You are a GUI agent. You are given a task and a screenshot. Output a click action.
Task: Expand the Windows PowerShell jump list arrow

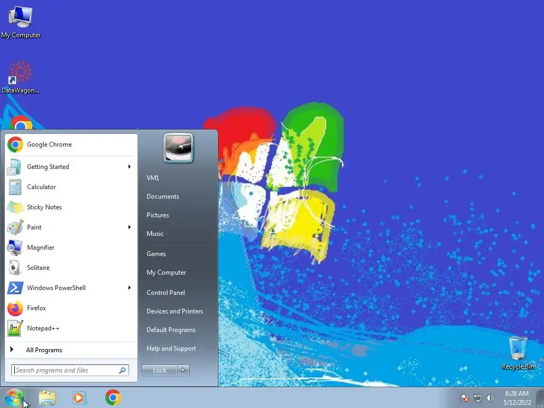coord(130,287)
